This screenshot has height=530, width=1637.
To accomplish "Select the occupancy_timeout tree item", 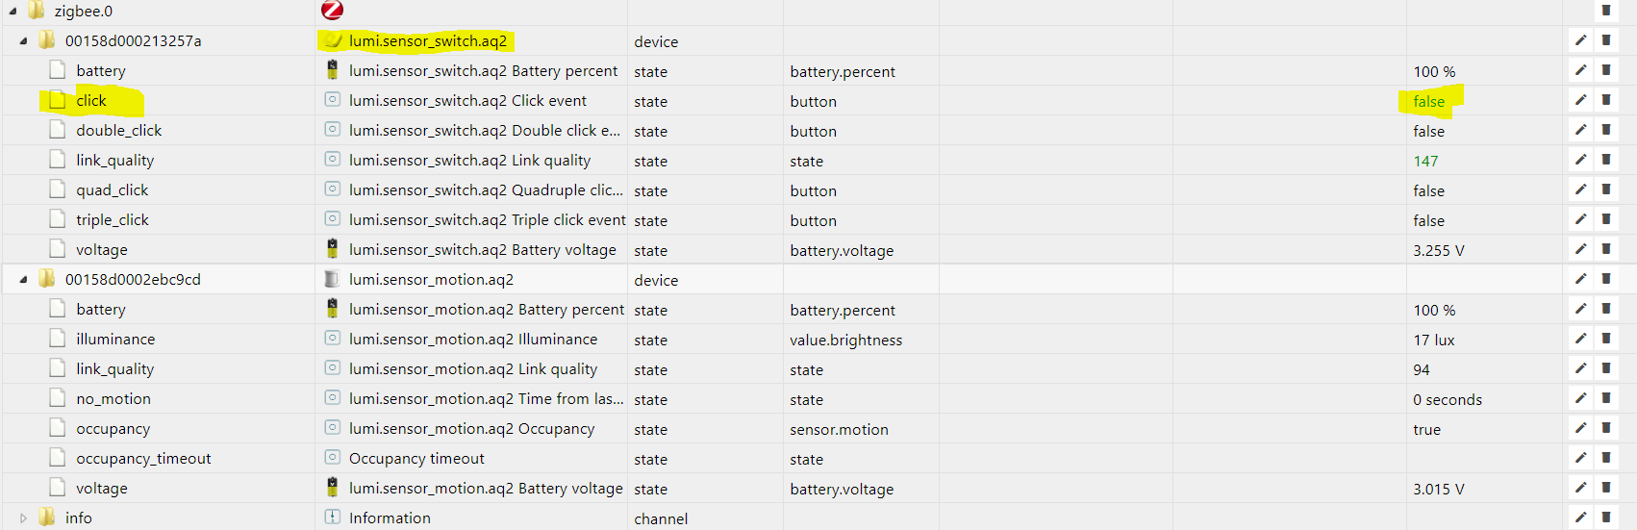I will pos(143,458).
